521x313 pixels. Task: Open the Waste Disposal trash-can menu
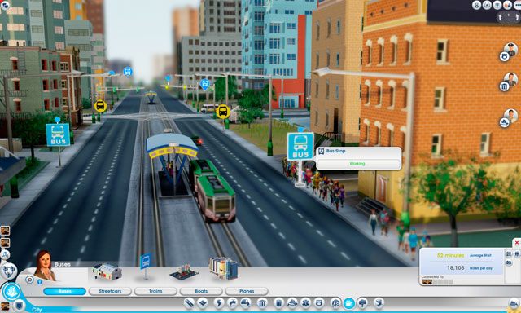point(278,303)
